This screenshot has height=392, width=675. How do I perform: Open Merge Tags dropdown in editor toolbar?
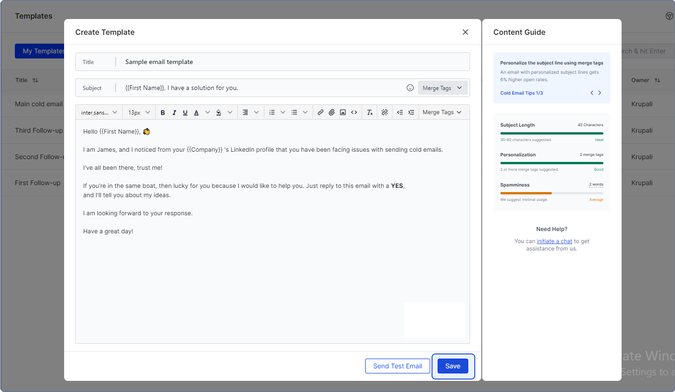[x=442, y=112]
